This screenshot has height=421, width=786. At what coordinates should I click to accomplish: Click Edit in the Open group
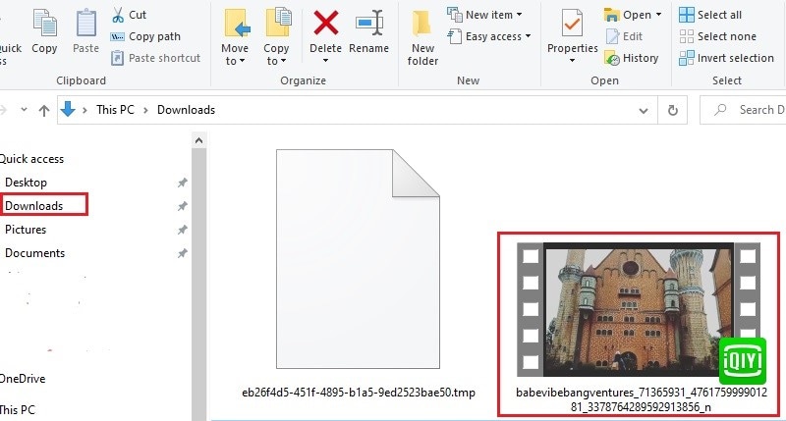624,36
